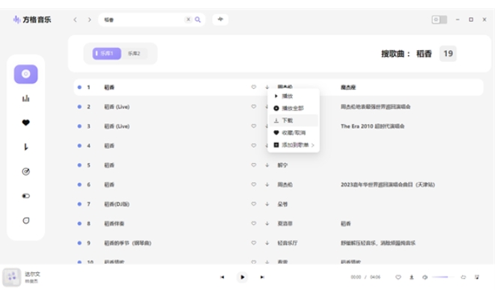Click album 魔杰座 in row 1
The width and height of the screenshot is (495, 290).
(348, 87)
